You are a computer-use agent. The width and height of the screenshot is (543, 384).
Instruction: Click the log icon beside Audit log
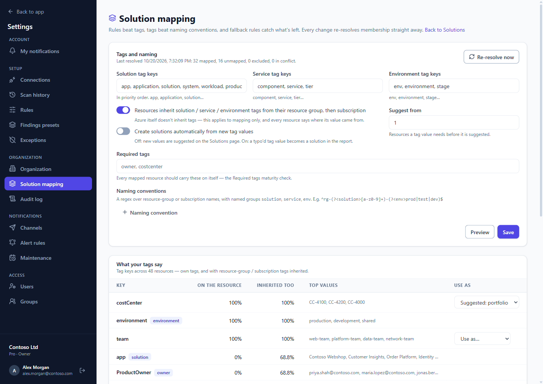pyautogui.click(x=12, y=199)
